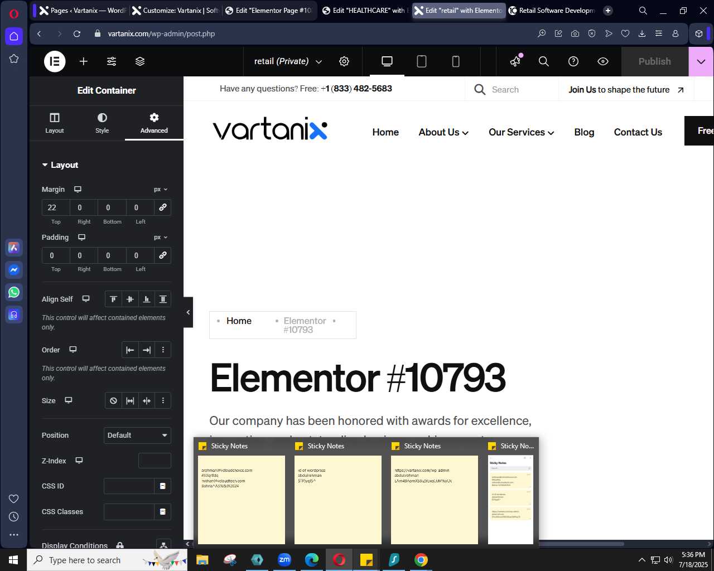
Task: Open the Structure layers icon
Action: click(140, 61)
